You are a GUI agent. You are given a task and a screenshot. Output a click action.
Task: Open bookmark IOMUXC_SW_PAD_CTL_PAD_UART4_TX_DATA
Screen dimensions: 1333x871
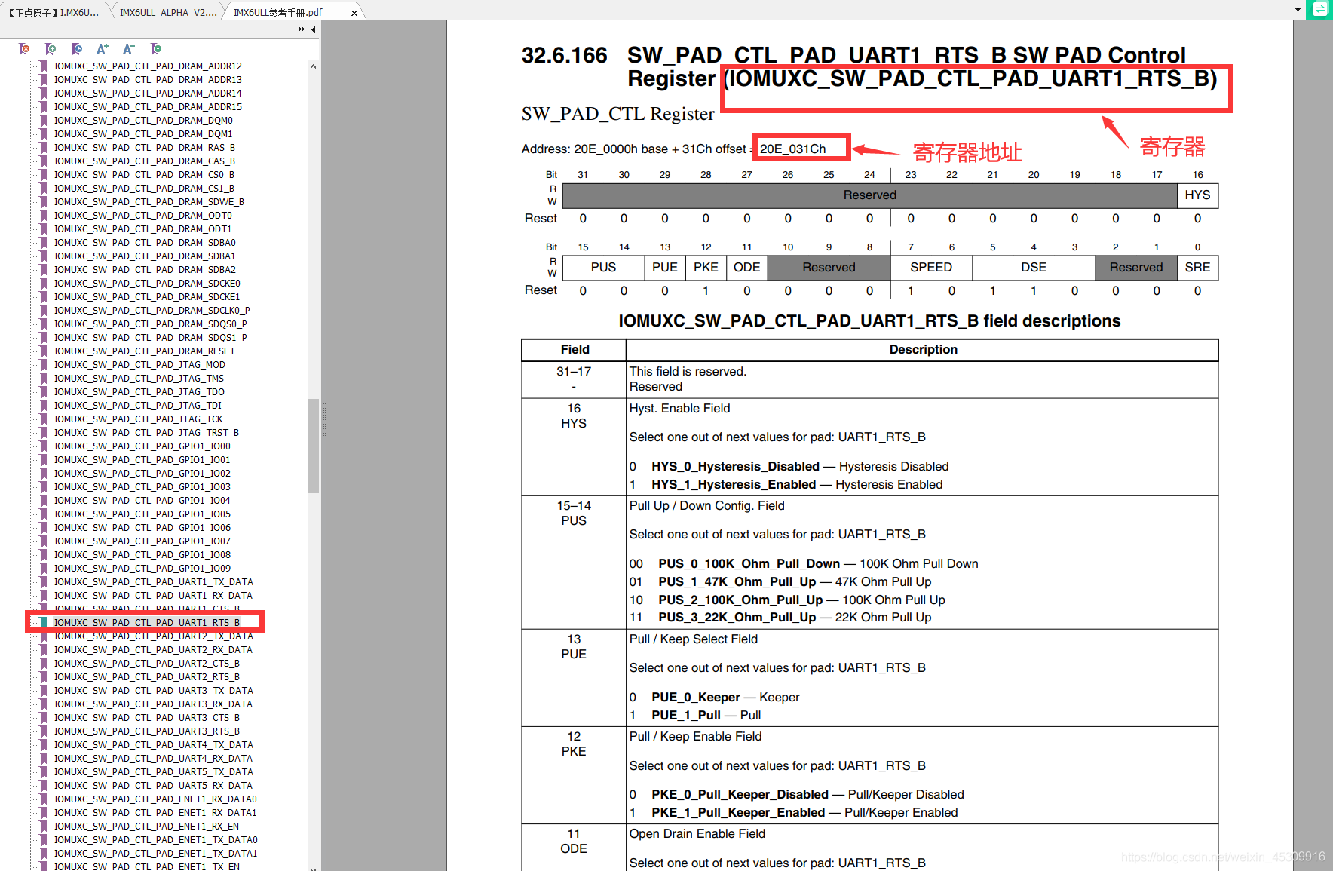tap(154, 745)
